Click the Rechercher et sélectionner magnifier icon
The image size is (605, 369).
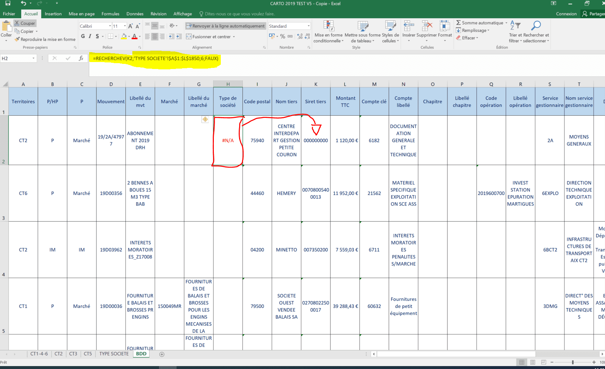coord(536,26)
